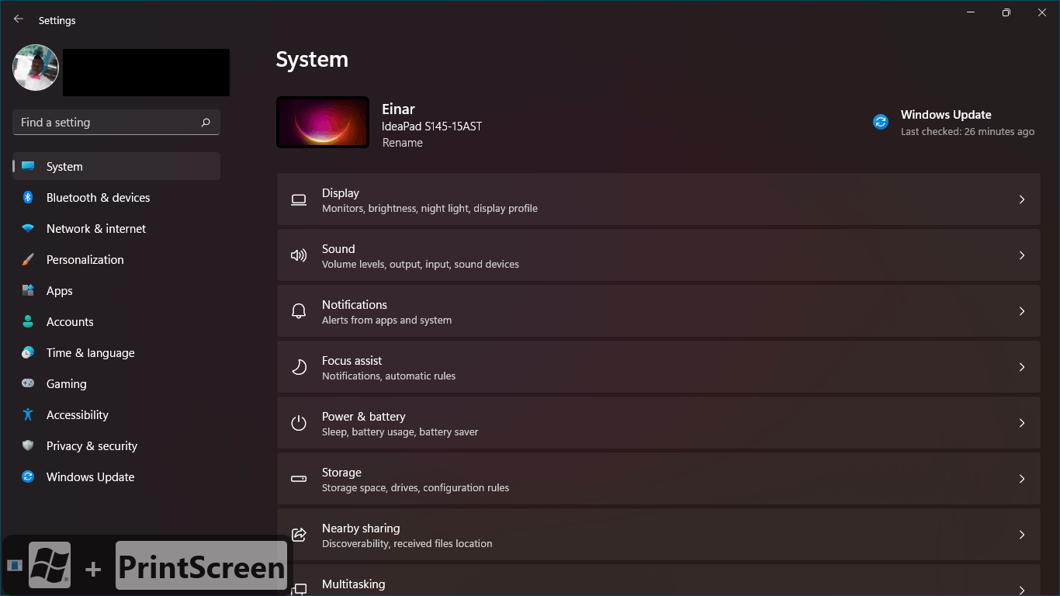Click 'Sleep, battery usage, battery saver' text
The image size is (1060, 596).
tap(400, 432)
